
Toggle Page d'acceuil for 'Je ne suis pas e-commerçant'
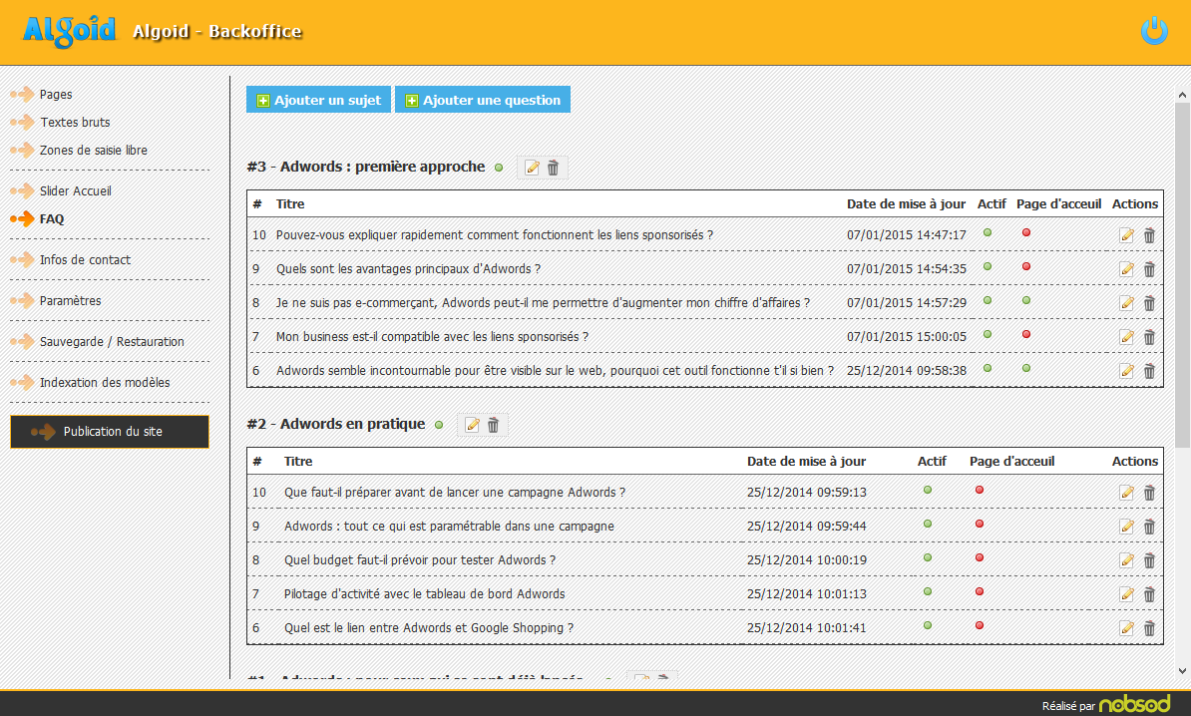pyautogui.click(x=1026, y=300)
